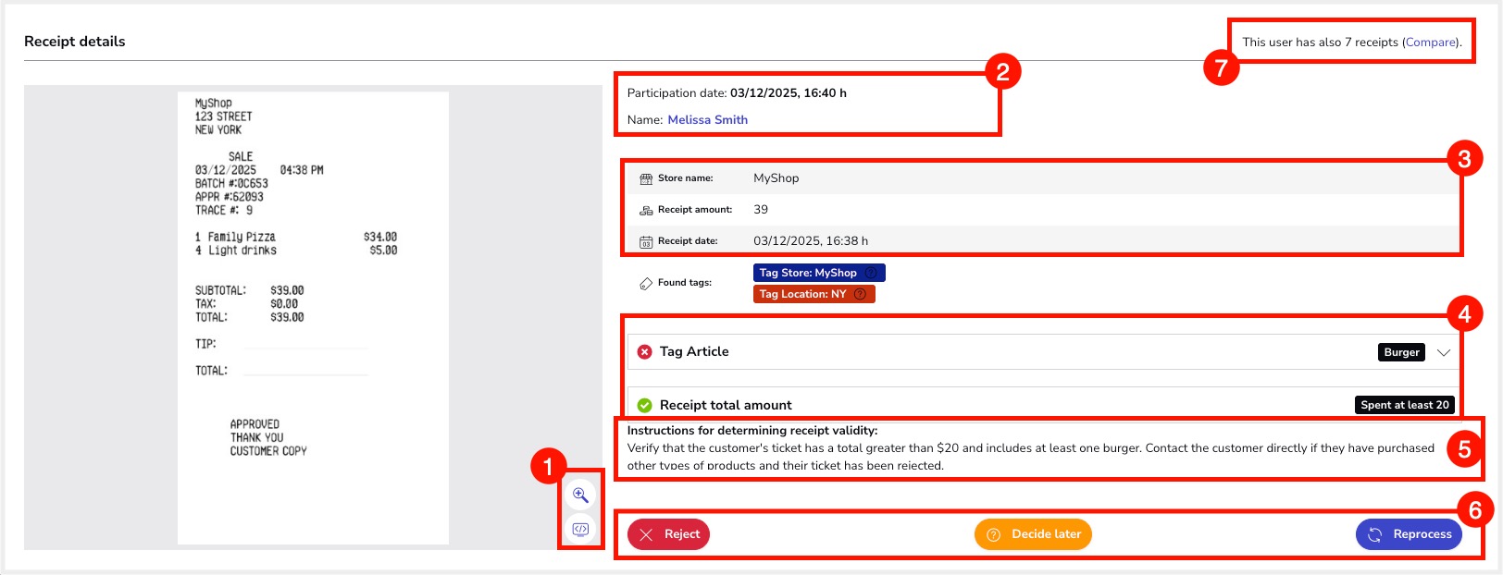
Task: Open the code view icon below the magnifier
Action: [x=580, y=530]
